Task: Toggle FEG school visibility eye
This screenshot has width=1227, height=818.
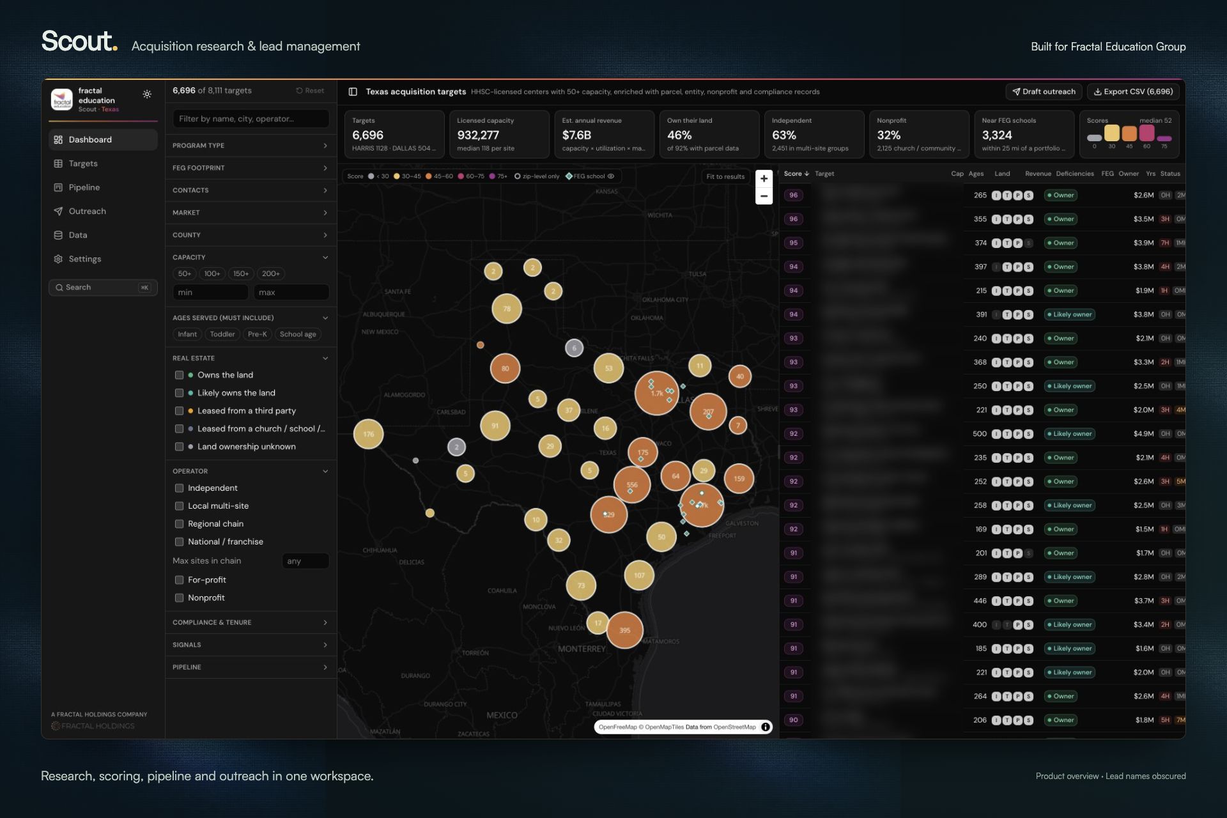Action: click(611, 176)
